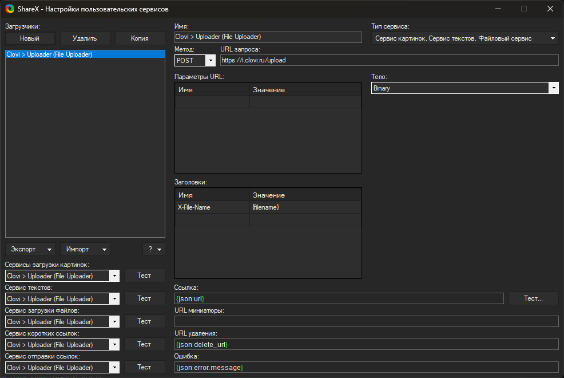Open the question mark help dropdown
This screenshot has width=564, height=378.
click(154, 249)
